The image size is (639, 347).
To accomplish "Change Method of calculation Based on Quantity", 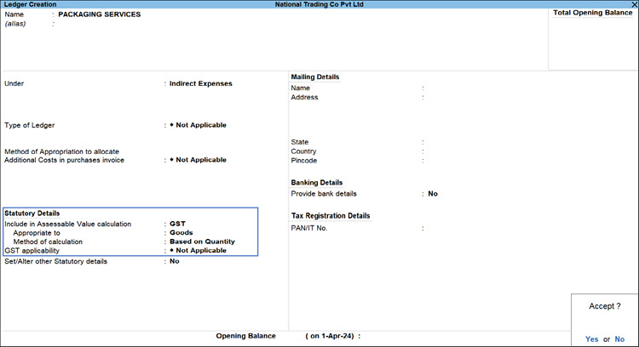I will pos(202,242).
